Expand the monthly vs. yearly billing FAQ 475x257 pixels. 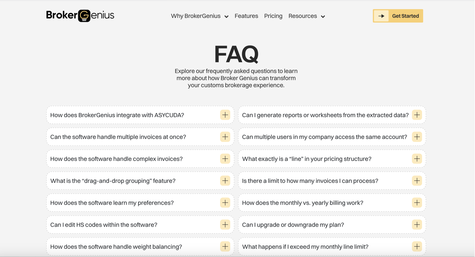tap(417, 203)
